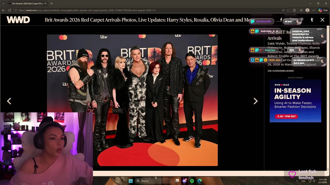The width and height of the screenshot is (330, 185).
Task: Open Microsoft Edge from the taskbar
Action: [200, 181]
